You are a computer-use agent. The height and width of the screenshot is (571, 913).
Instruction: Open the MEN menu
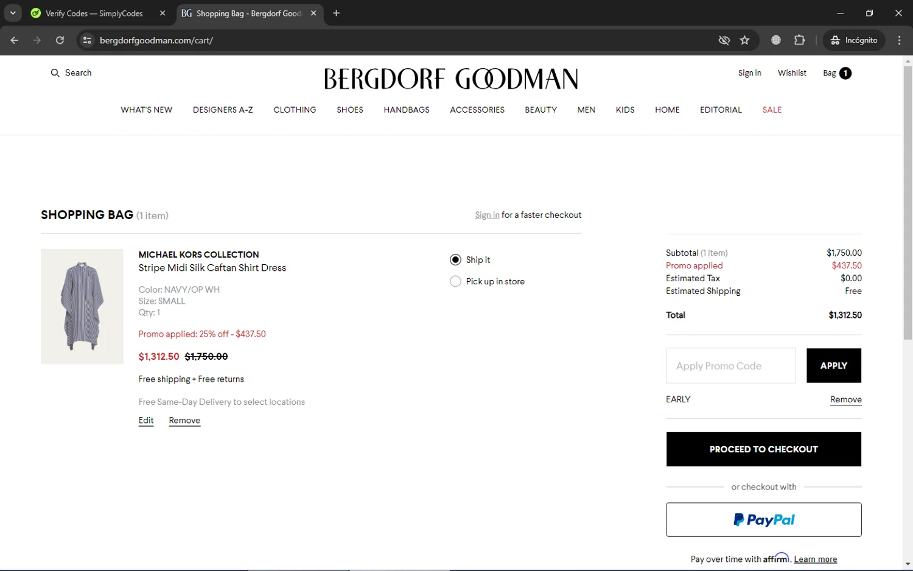586,110
